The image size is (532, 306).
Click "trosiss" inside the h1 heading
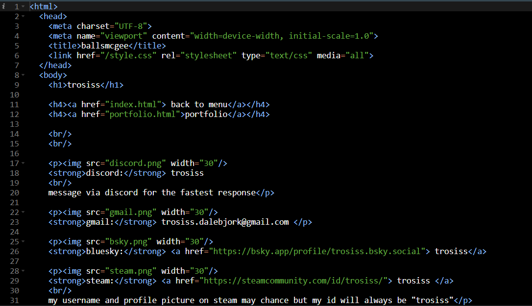[x=84, y=85]
